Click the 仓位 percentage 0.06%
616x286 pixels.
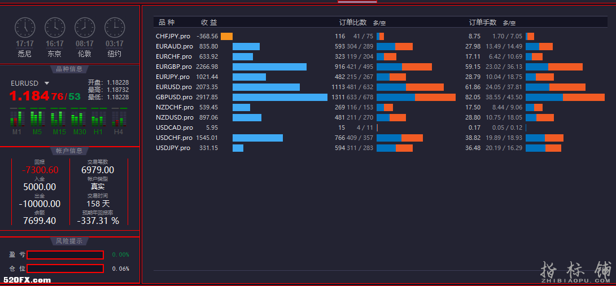(121, 269)
